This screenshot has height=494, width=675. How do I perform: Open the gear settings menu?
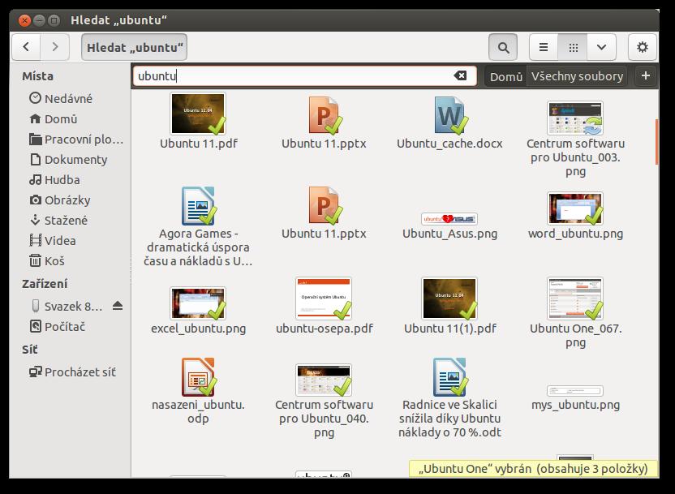(x=643, y=47)
